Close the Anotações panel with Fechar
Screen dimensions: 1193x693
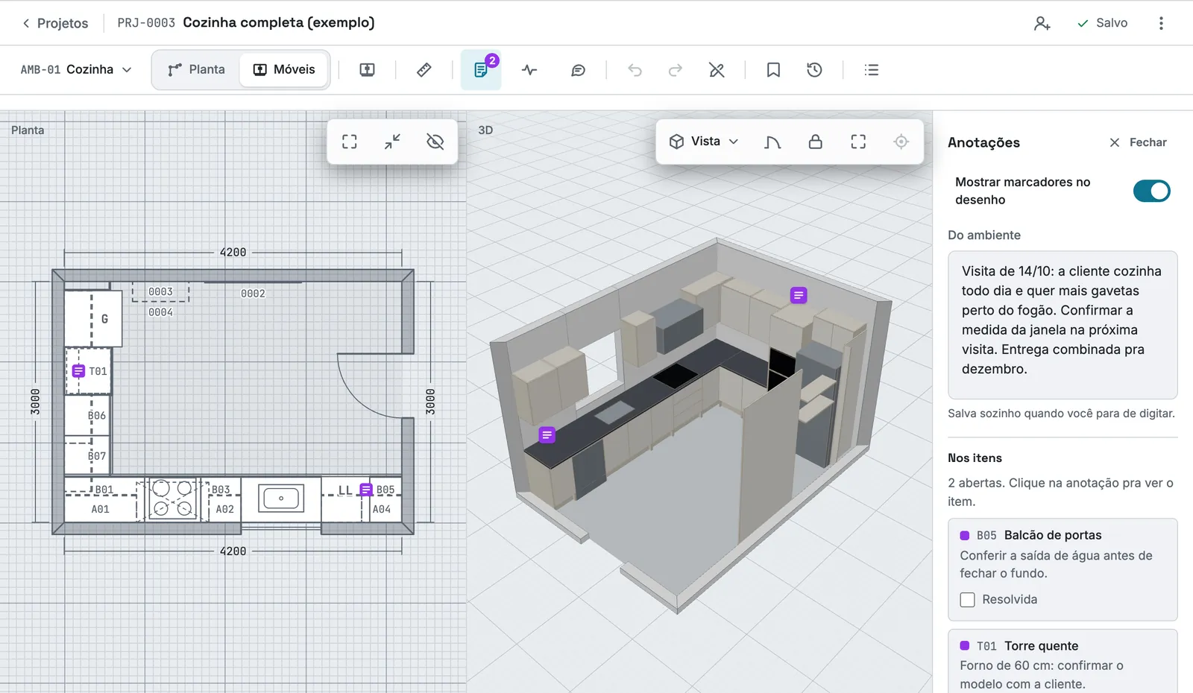click(x=1138, y=142)
